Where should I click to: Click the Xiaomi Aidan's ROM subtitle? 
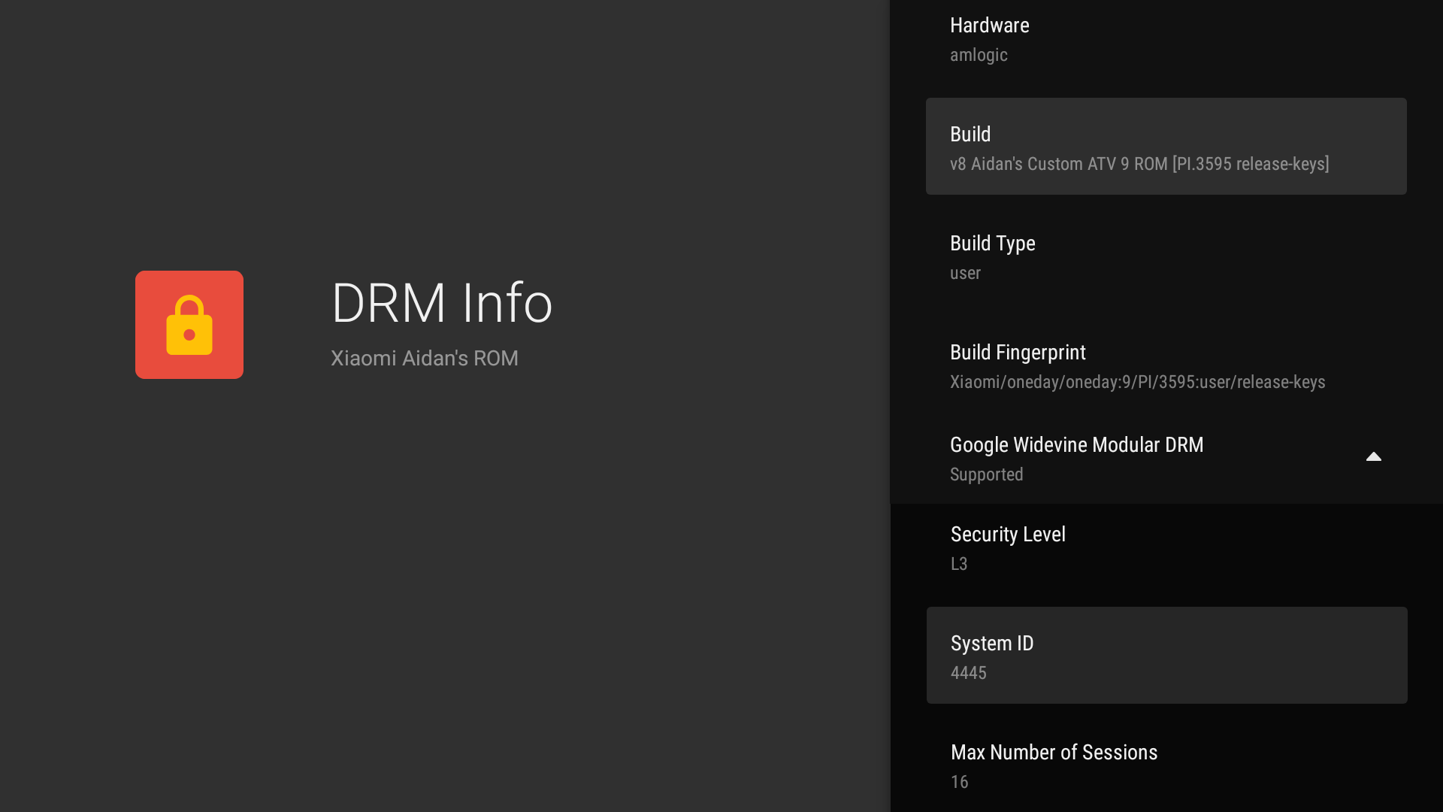click(x=425, y=359)
